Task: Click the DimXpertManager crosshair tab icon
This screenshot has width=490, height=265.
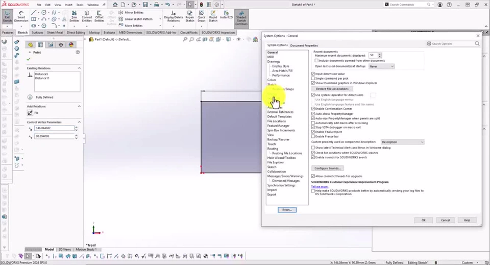Action: [61, 45]
